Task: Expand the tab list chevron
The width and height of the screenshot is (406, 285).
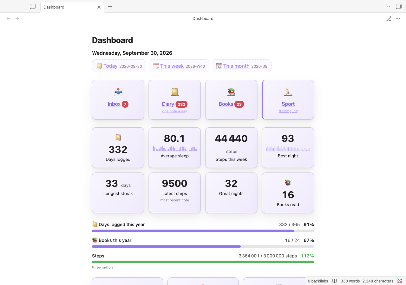Action: point(389,6)
